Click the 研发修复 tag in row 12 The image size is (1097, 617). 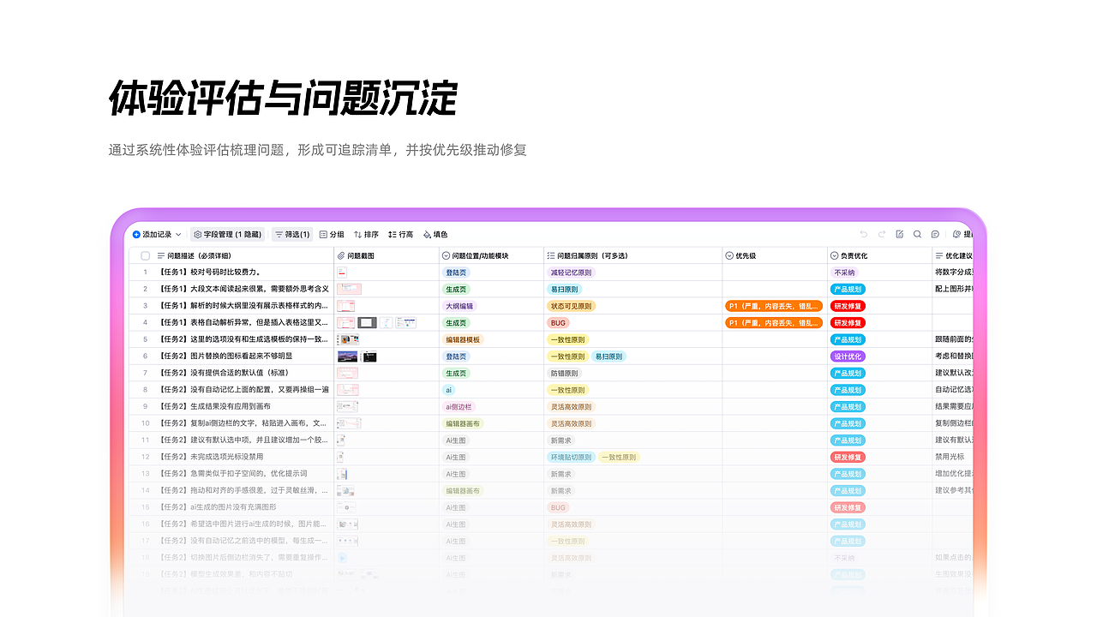[x=848, y=457]
